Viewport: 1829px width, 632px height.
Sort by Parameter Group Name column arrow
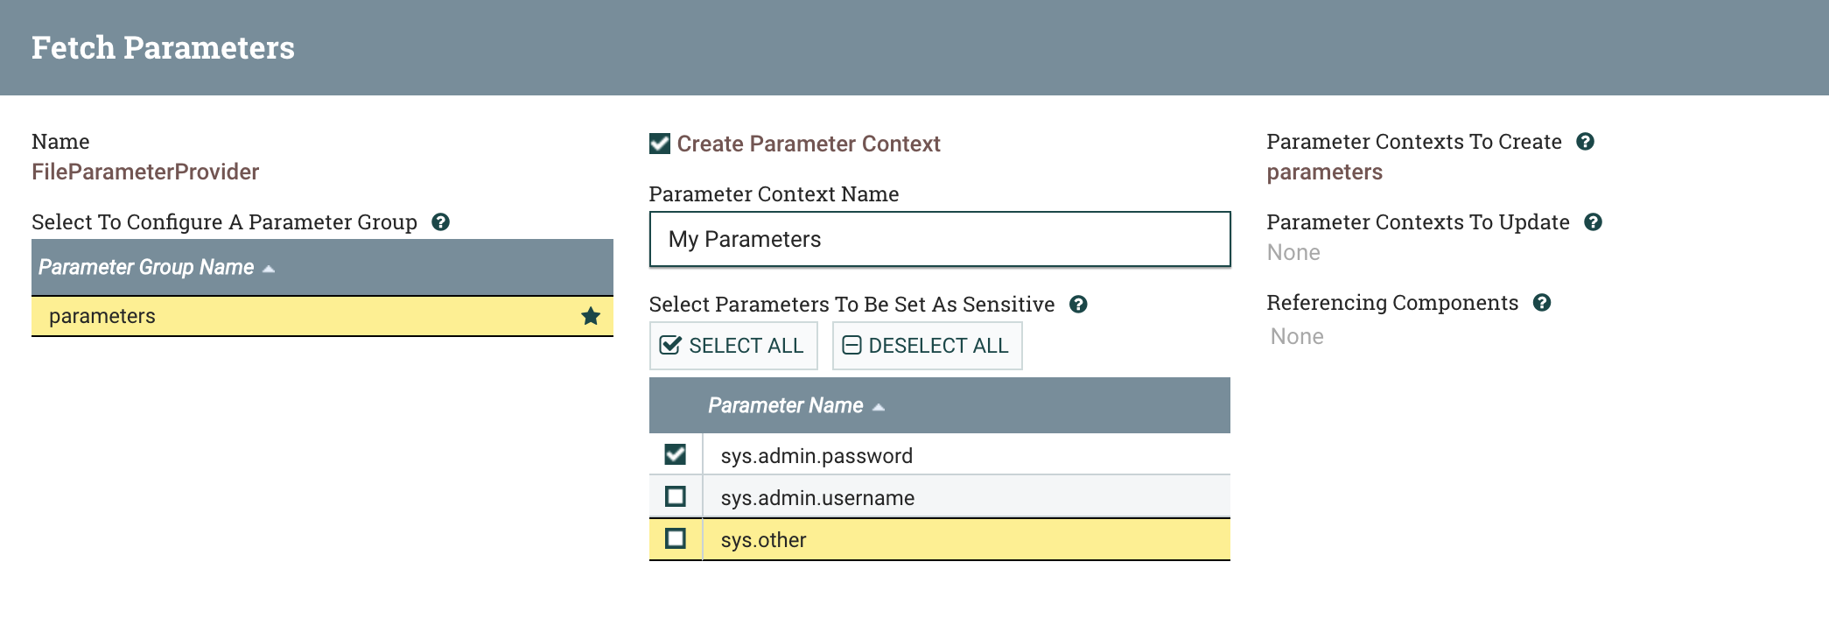269,269
